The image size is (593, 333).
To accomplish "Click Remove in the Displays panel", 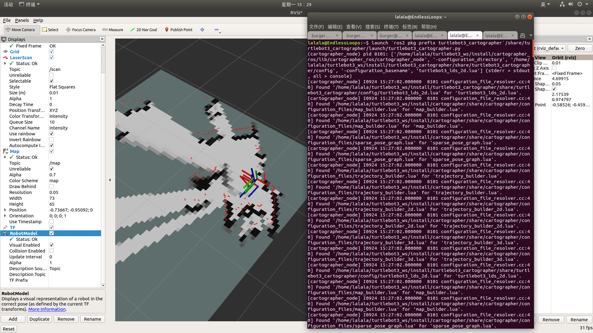I will click(66, 319).
